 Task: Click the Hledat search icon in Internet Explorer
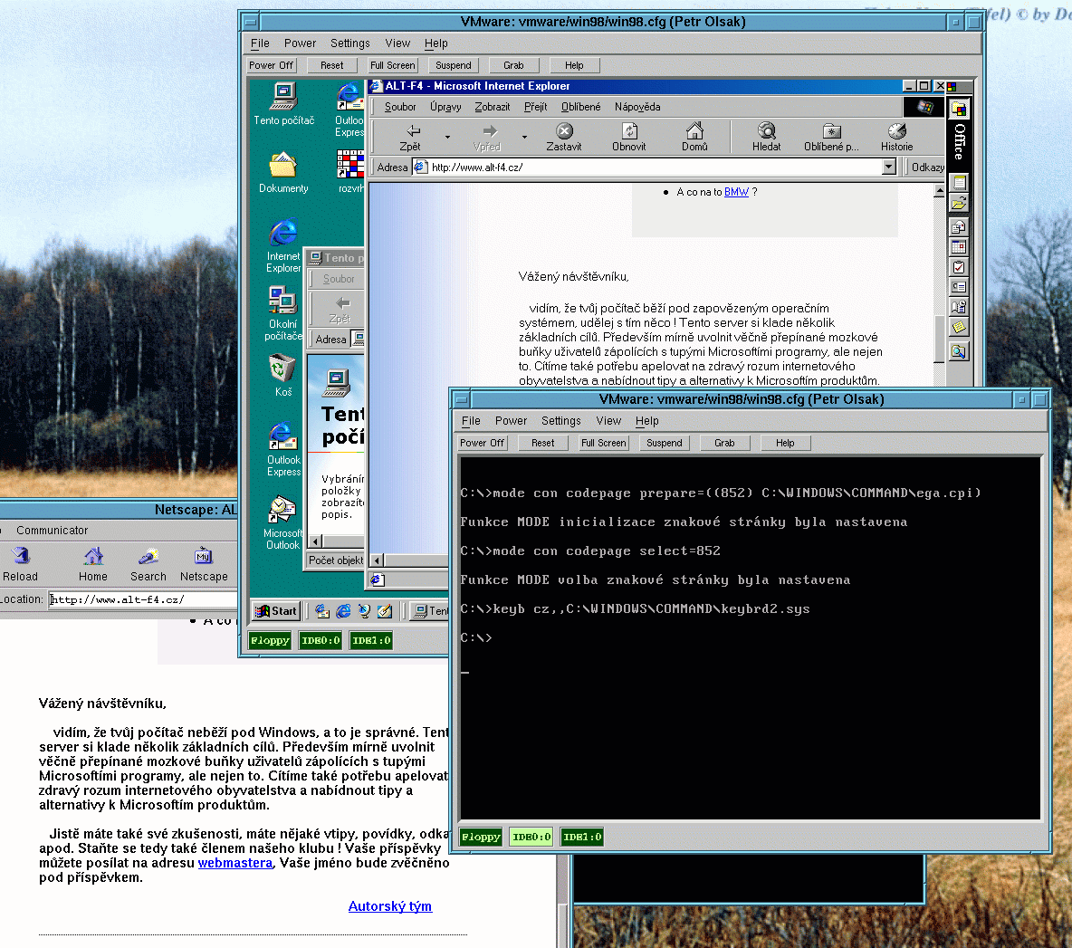pyautogui.click(x=766, y=132)
